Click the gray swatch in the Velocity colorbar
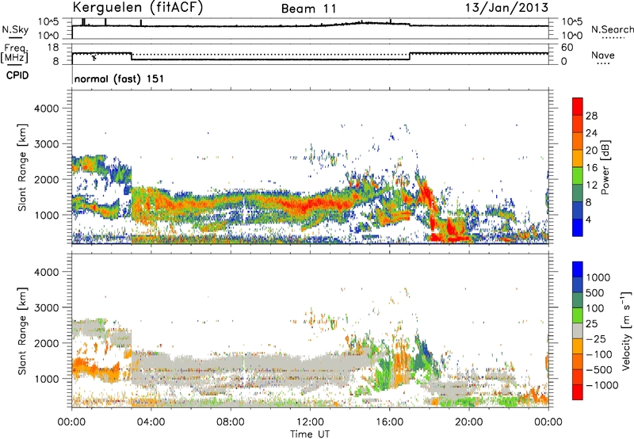 click(x=578, y=330)
